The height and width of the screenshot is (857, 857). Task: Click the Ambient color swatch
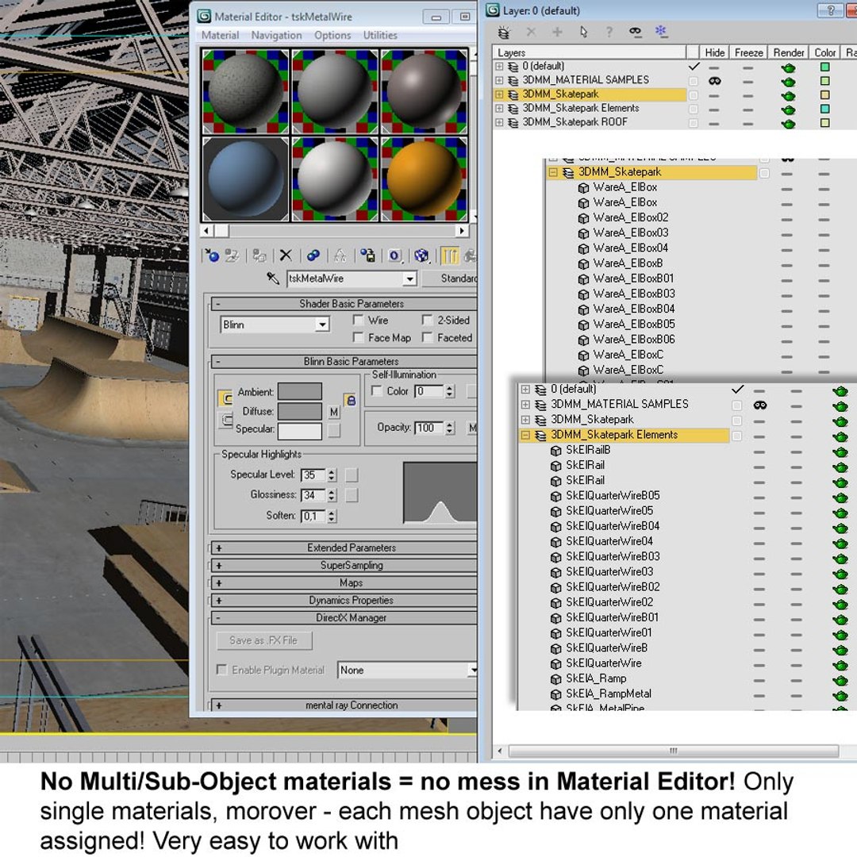click(x=299, y=391)
